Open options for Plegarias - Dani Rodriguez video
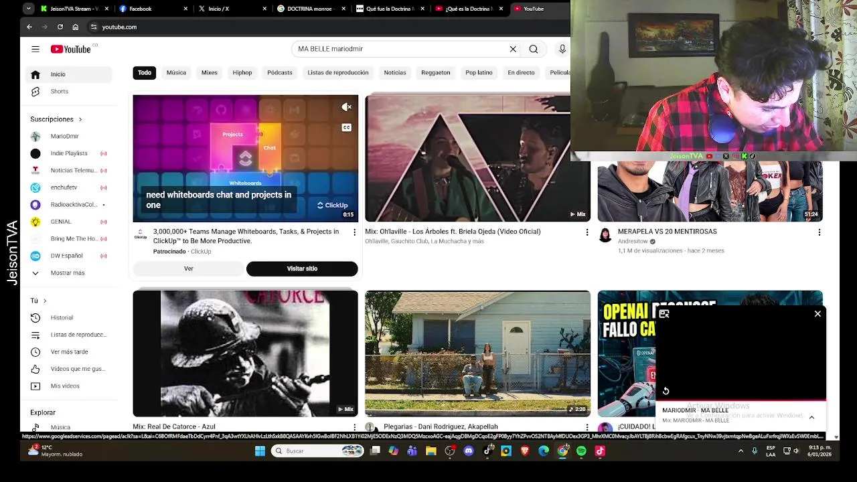 click(x=587, y=426)
